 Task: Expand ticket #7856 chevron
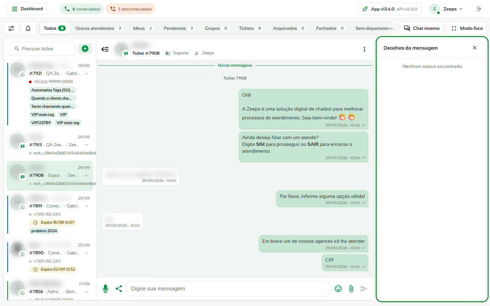(86, 292)
